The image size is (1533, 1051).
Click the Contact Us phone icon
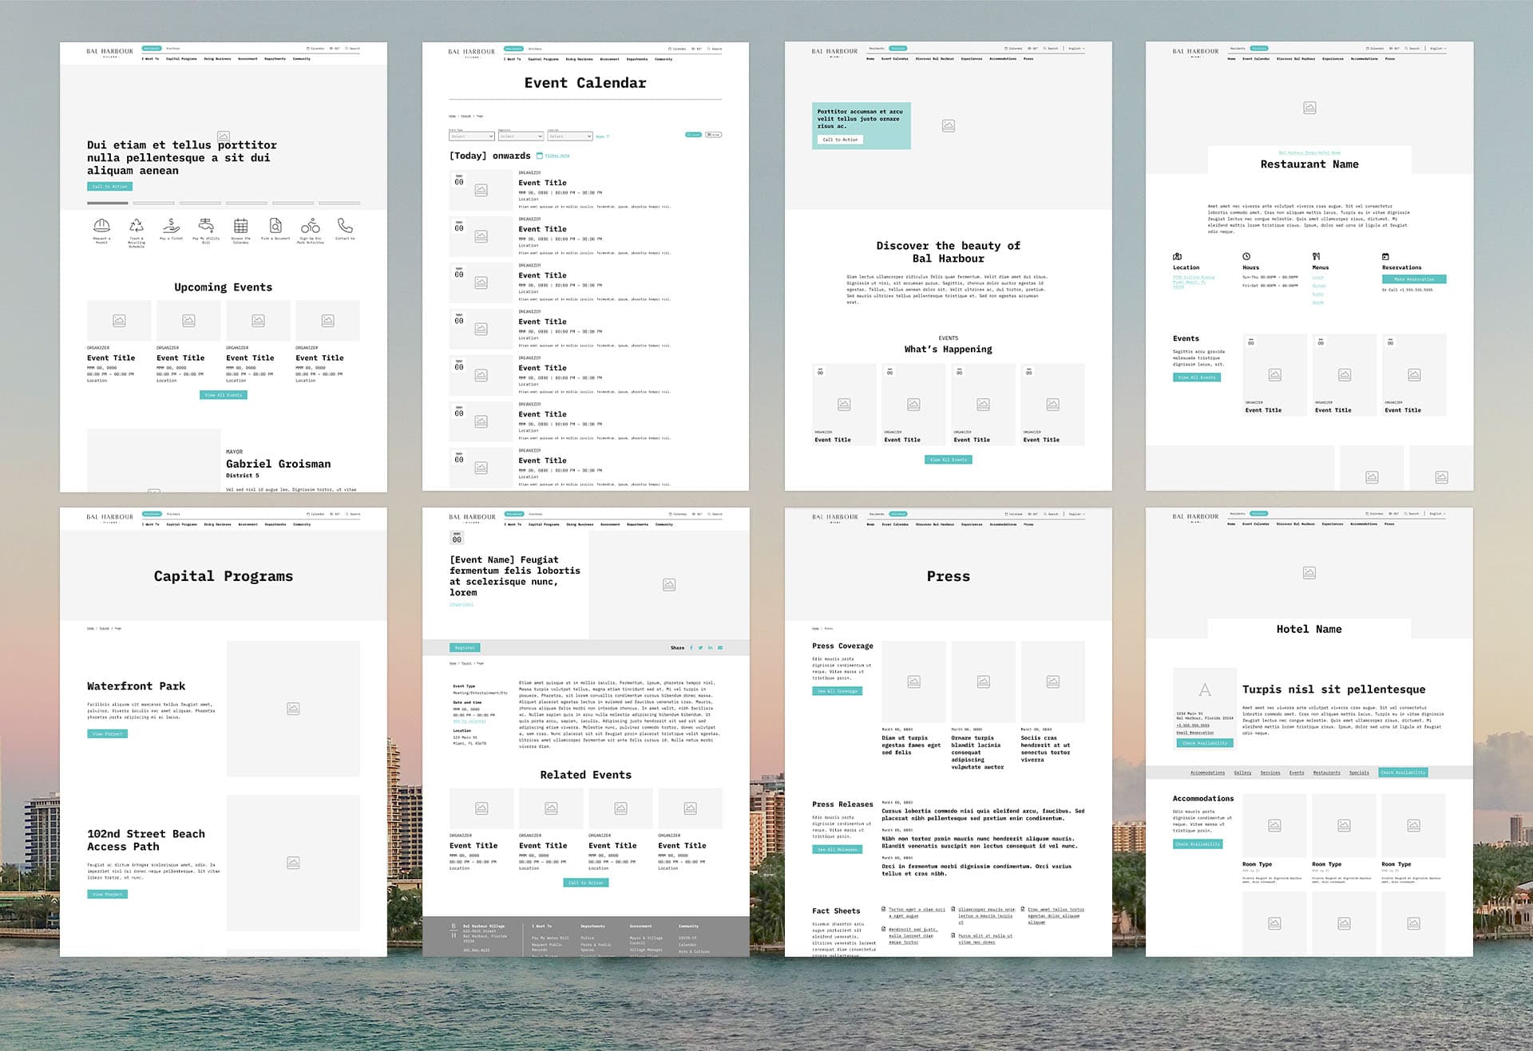coord(345,226)
